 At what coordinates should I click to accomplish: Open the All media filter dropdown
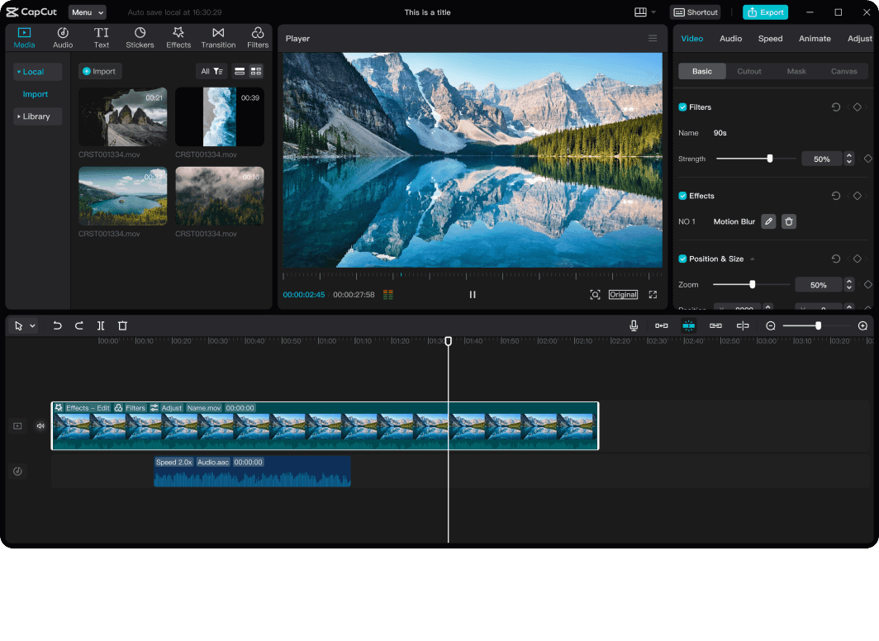click(x=211, y=71)
